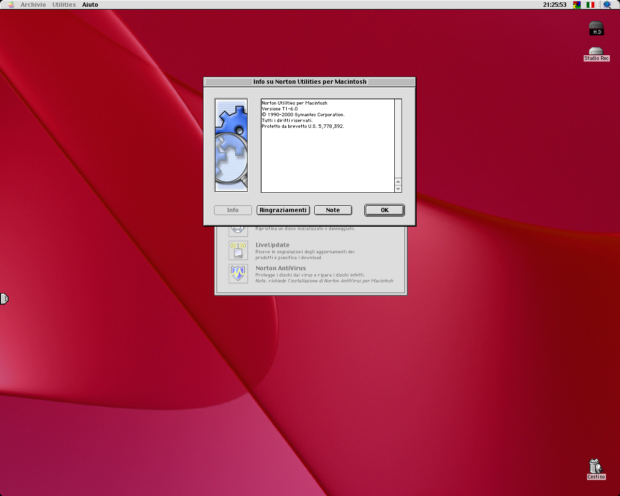Click the Italian flag keyboard menu icon
Viewport: 620px width, 496px height.
point(590,5)
